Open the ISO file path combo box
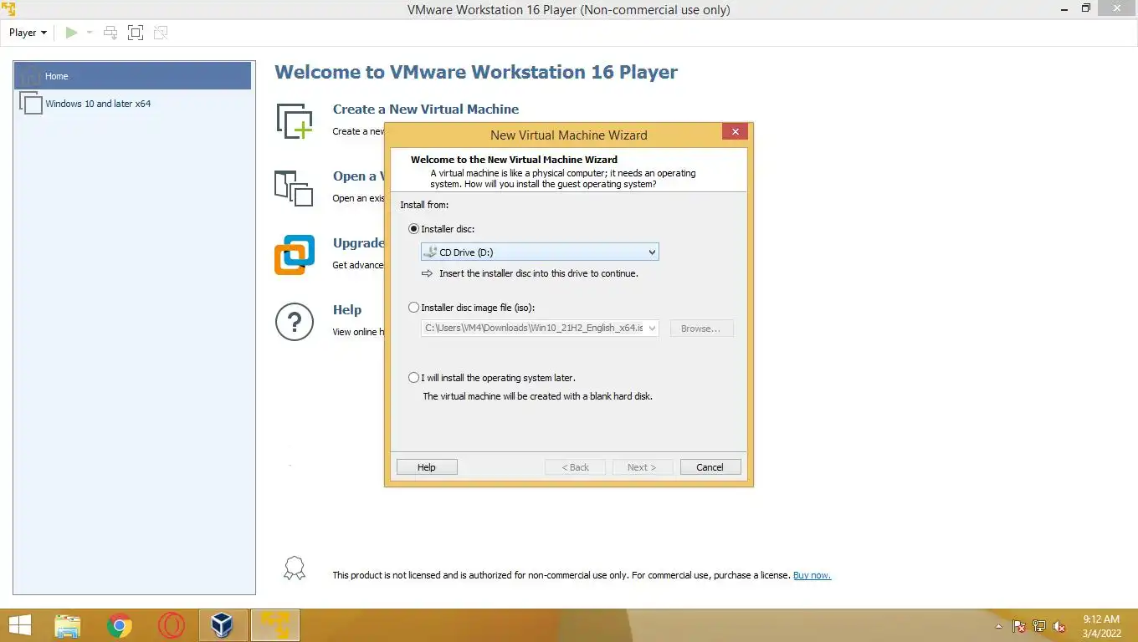 click(x=540, y=329)
